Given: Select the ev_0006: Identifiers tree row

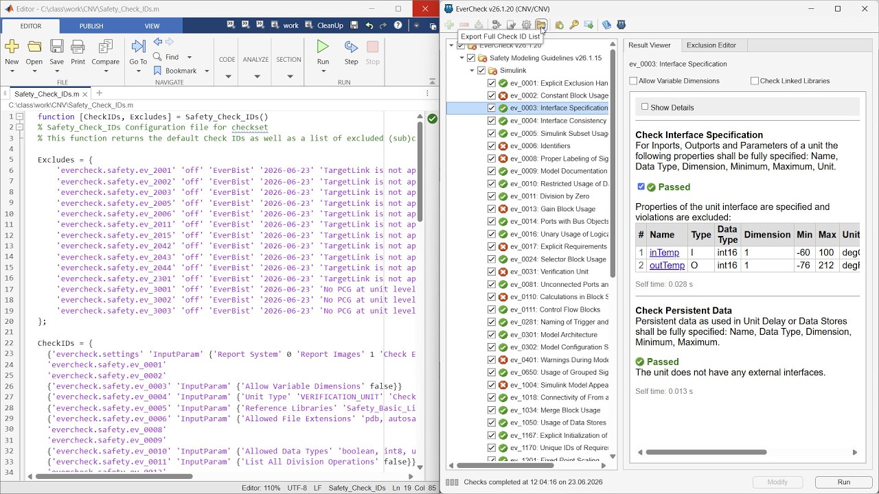Looking at the screenshot, I should [x=527, y=145].
